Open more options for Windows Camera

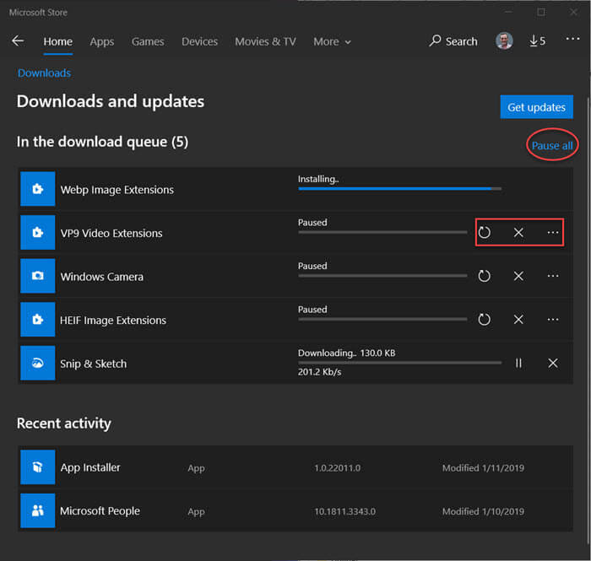tap(552, 276)
